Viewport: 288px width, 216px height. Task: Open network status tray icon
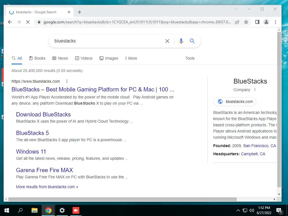click(245, 210)
